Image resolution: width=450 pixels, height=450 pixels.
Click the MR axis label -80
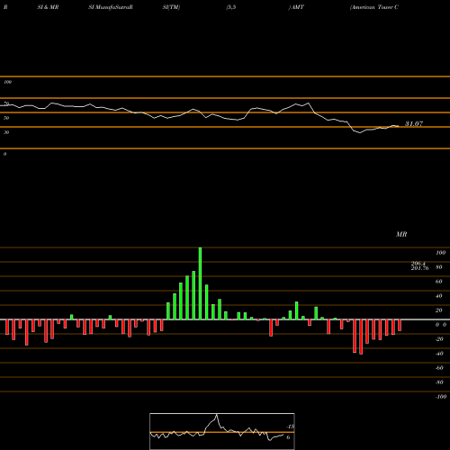pos(439,382)
